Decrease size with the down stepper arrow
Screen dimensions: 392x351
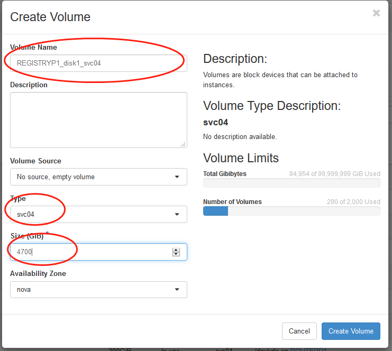pyautogui.click(x=176, y=255)
